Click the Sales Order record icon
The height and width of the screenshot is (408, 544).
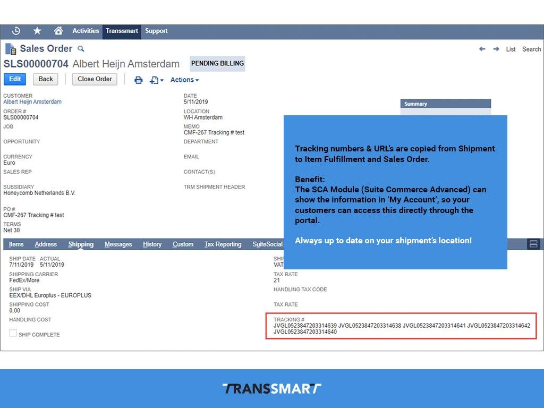click(x=11, y=49)
